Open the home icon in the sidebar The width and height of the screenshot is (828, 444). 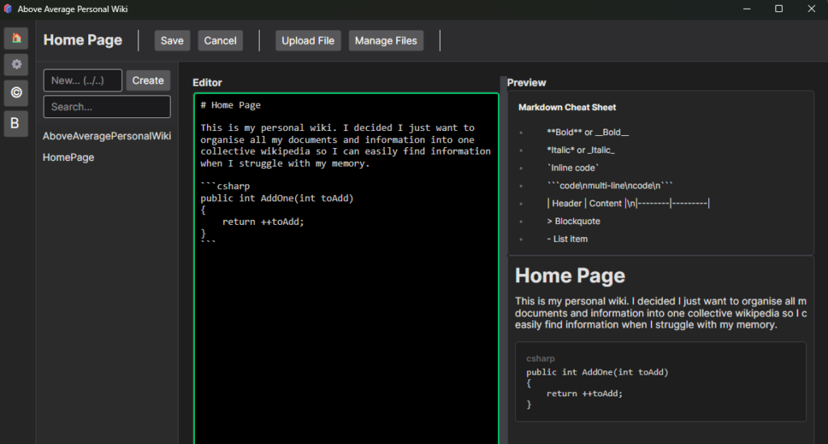pos(16,39)
